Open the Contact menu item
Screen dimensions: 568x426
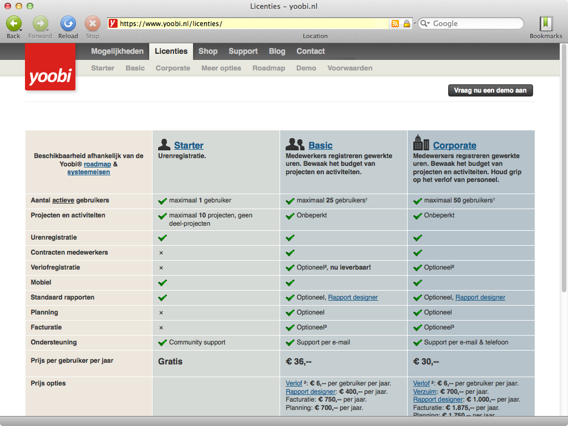pyautogui.click(x=311, y=52)
